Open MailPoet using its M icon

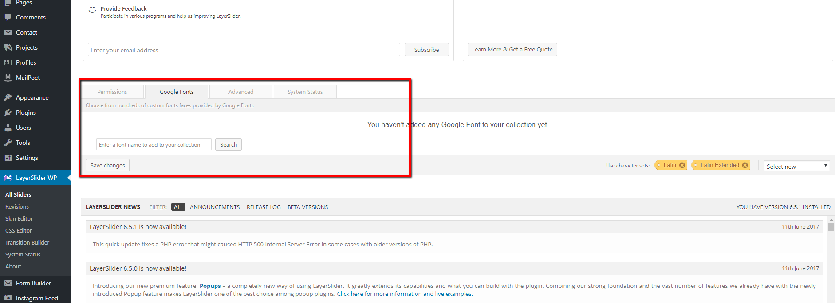pos(8,78)
